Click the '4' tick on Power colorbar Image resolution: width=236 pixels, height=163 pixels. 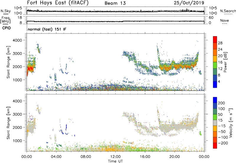point(219,81)
